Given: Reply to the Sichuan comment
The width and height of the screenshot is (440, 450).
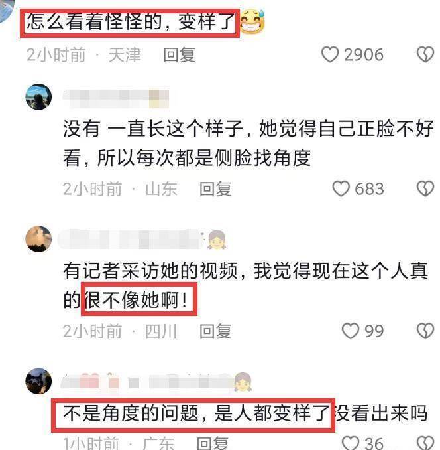Looking at the screenshot, I should pos(215,331).
